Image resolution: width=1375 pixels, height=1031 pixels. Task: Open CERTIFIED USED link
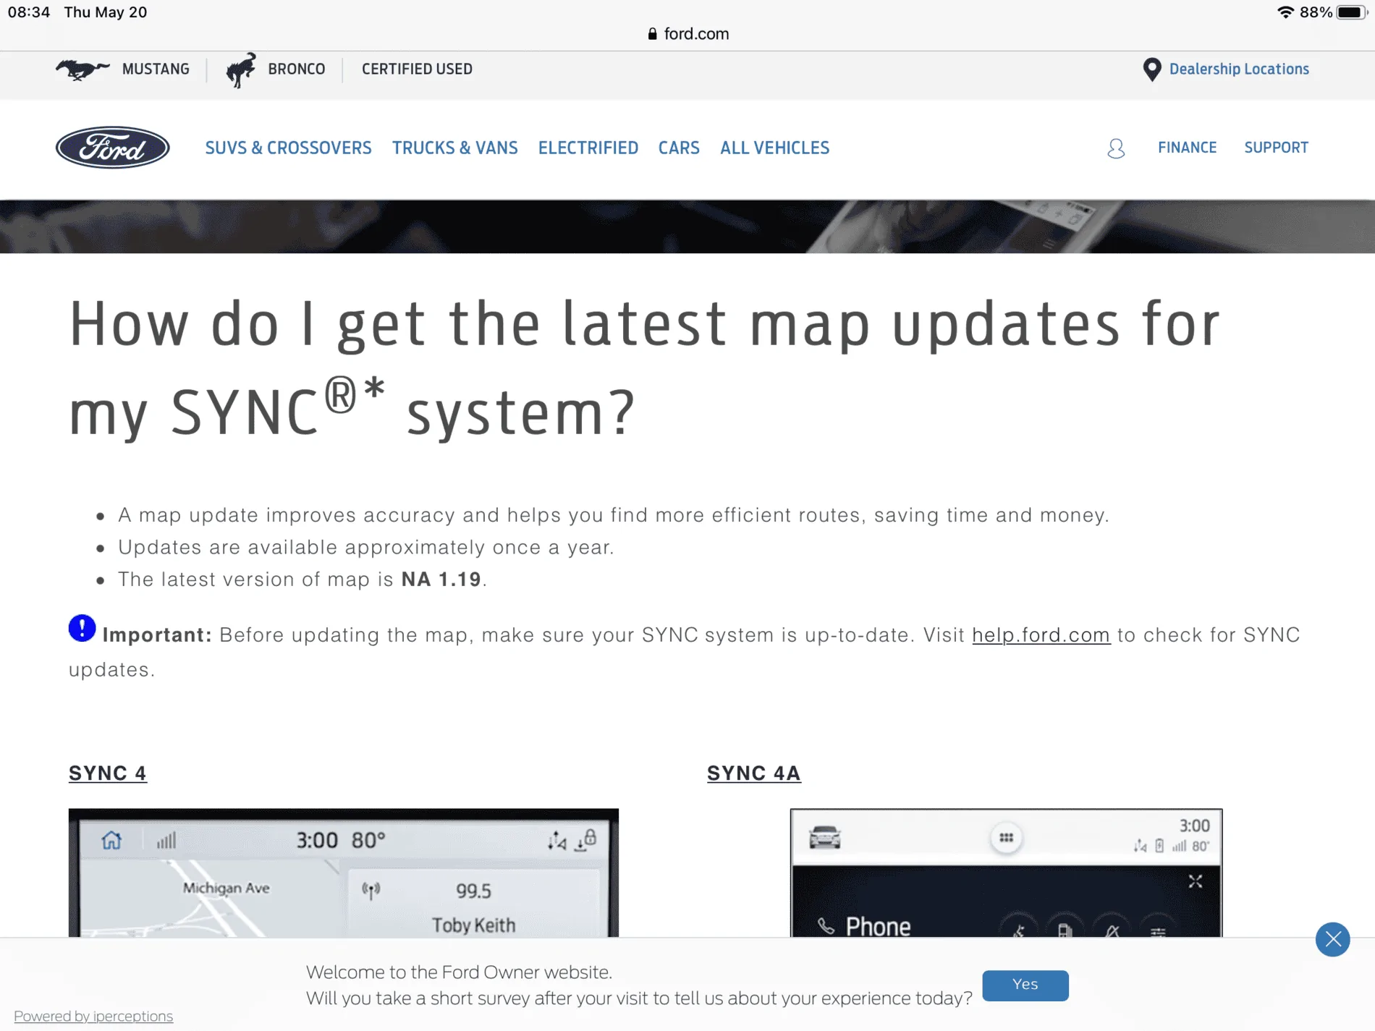click(x=417, y=69)
